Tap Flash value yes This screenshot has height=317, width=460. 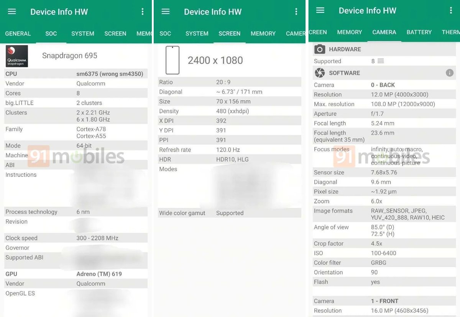tap(375, 282)
